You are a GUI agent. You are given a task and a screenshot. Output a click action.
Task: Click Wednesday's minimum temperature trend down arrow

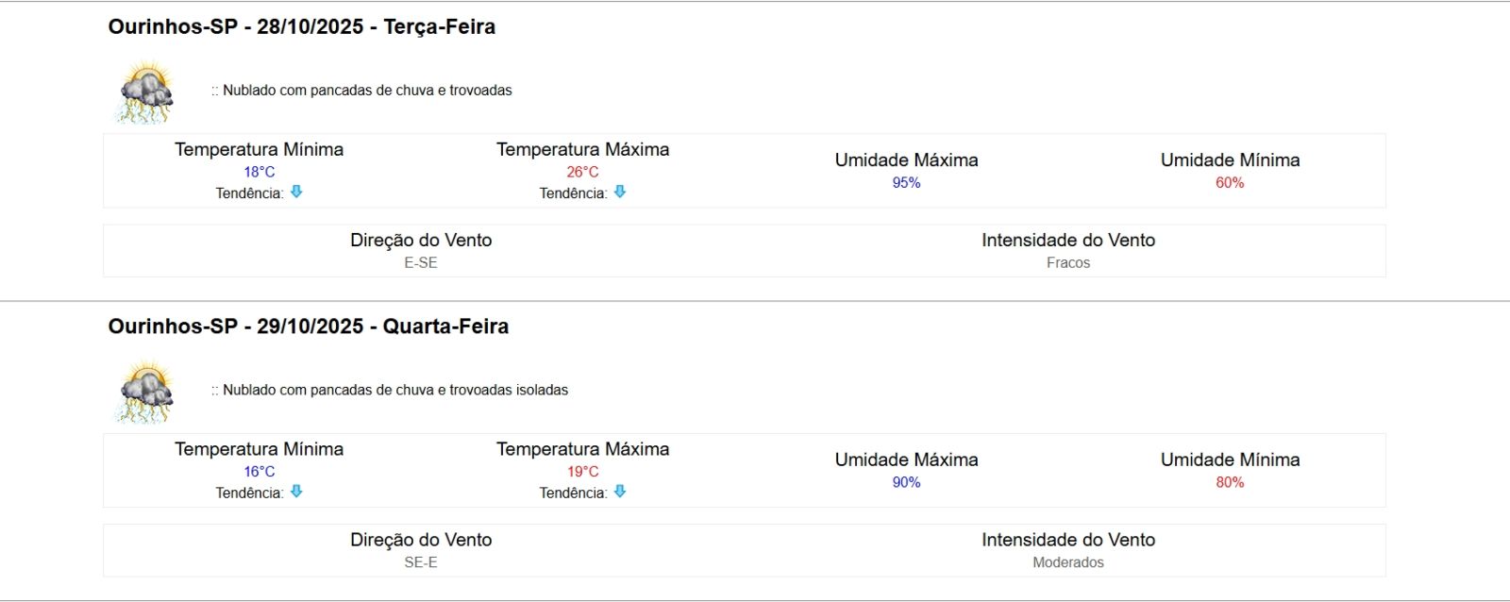point(296,492)
